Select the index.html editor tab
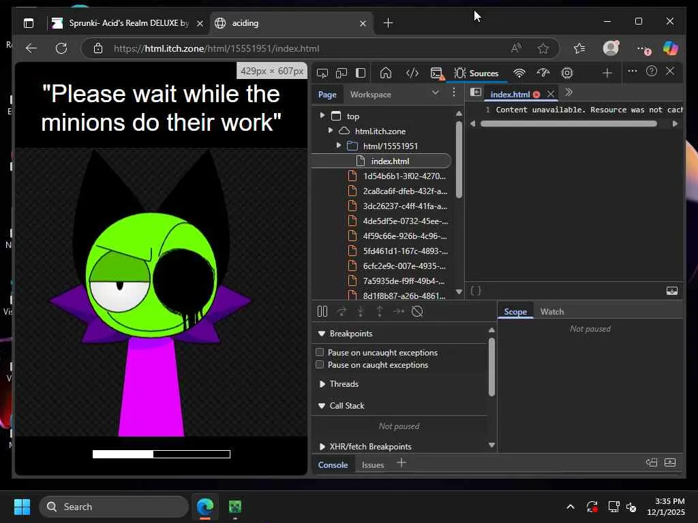The width and height of the screenshot is (698, 523). 510,94
